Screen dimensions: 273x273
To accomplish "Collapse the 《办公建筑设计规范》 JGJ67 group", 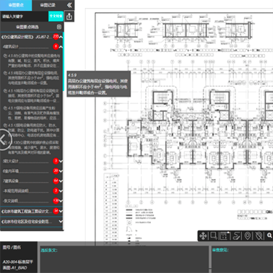I will [61, 37].
